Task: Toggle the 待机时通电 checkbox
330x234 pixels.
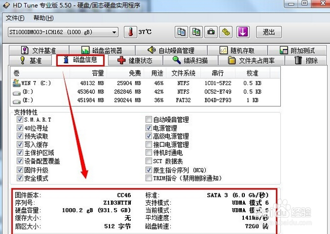Action: coord(149,152)
